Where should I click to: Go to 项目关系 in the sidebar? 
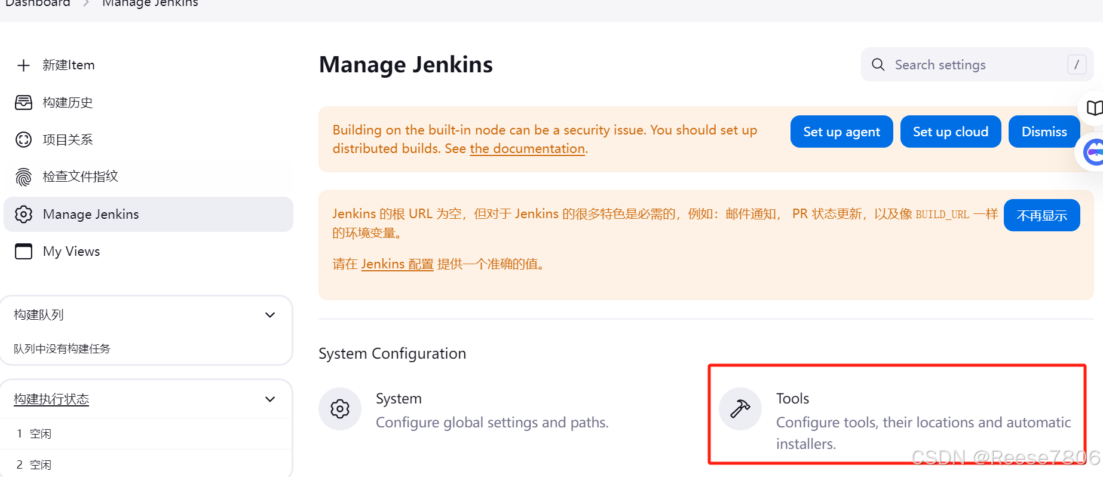(x=148, y=140)
